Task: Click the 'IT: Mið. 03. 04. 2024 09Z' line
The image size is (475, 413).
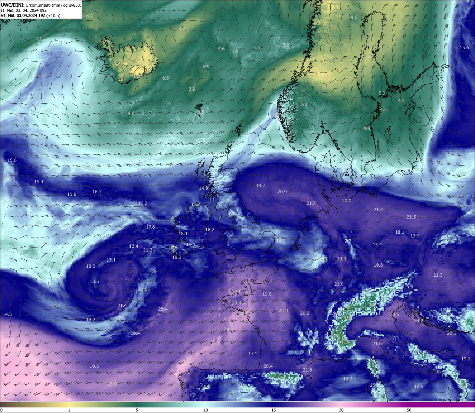Action: 26,10
